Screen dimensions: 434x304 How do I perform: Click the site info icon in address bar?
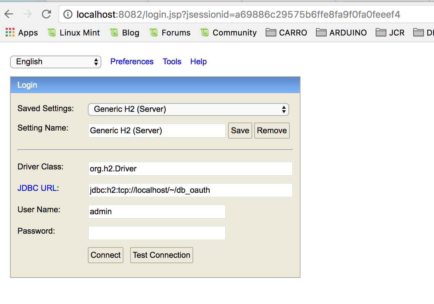coord(68,14)
